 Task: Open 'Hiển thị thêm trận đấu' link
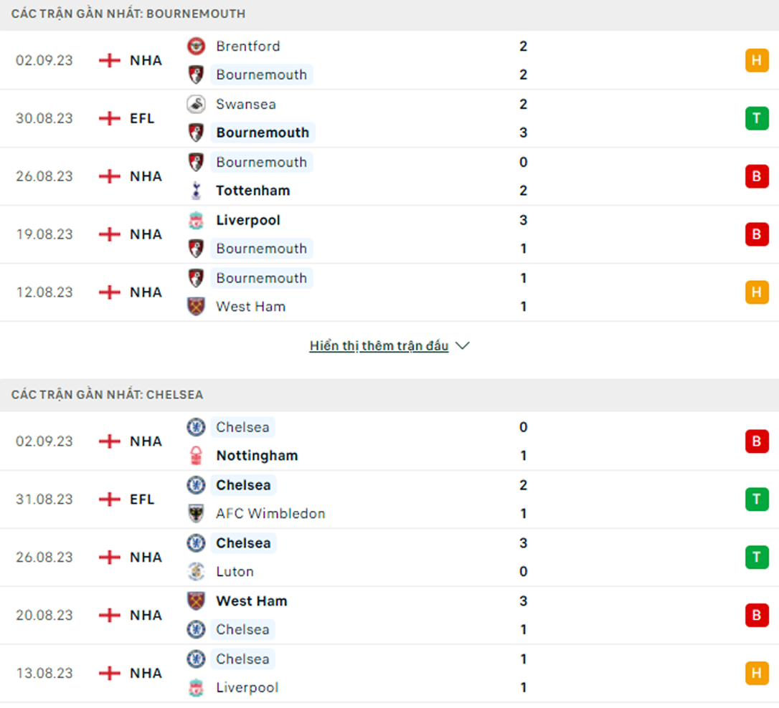pos(379,346)
